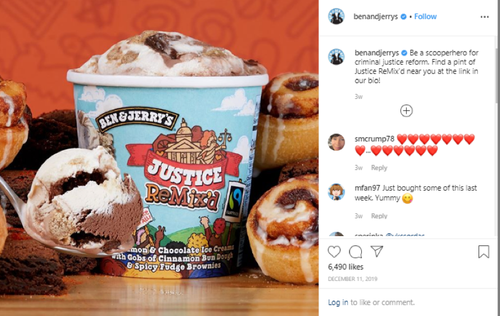Click the verified badge beside header username
This screenshot has height=316, width=500.
[404, 17]
